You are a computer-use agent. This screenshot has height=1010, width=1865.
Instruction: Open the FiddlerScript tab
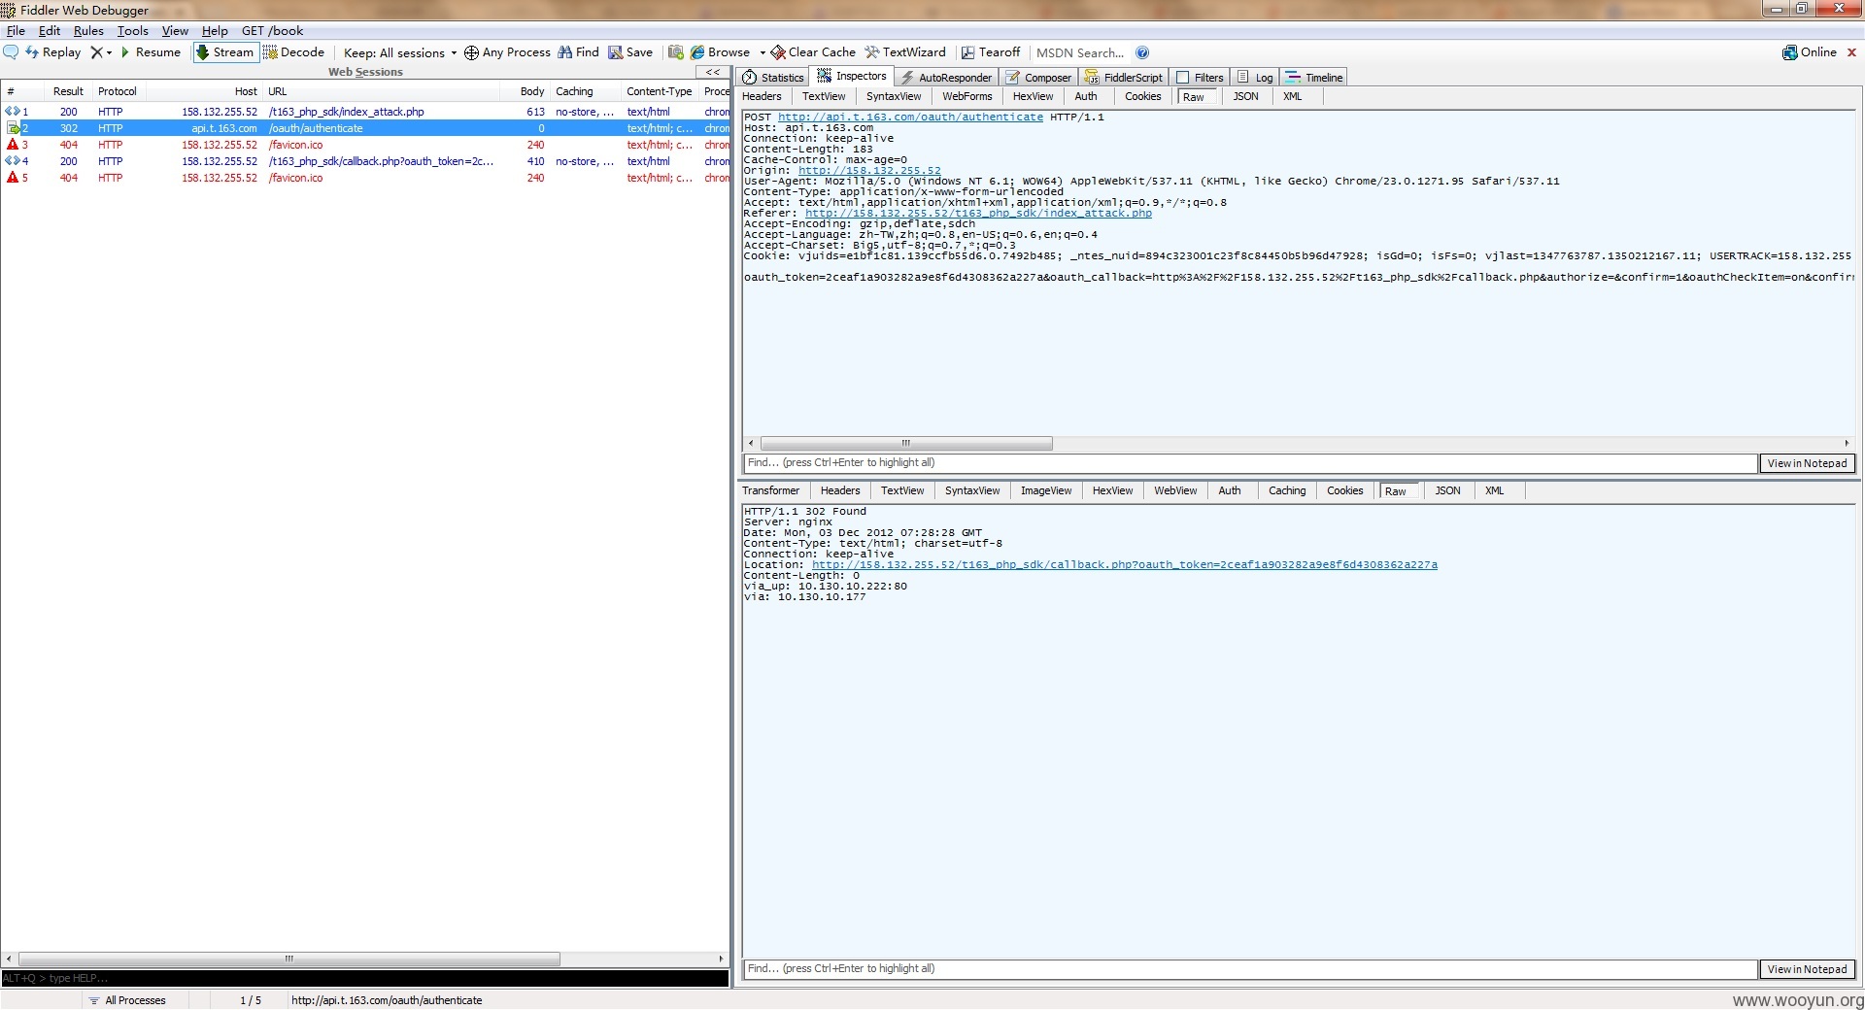pos(1123,78)
